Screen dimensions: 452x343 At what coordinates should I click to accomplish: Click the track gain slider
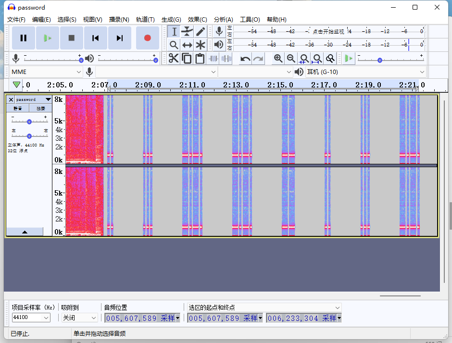[x=29, y=121]
